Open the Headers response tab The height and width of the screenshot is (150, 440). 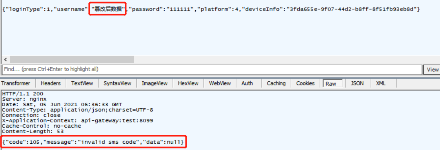pos(51,83)
